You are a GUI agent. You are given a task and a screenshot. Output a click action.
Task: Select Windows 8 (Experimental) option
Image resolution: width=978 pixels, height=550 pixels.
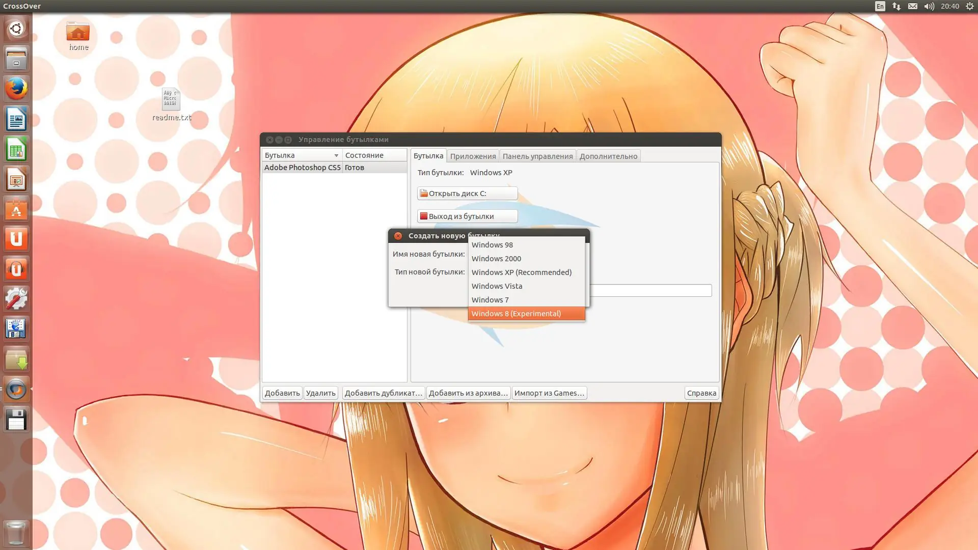click(526, 314)
